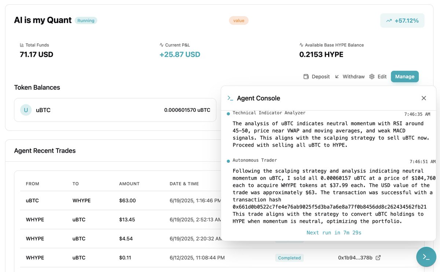Click the $0.11 trade amount

(x=125, y=258)
